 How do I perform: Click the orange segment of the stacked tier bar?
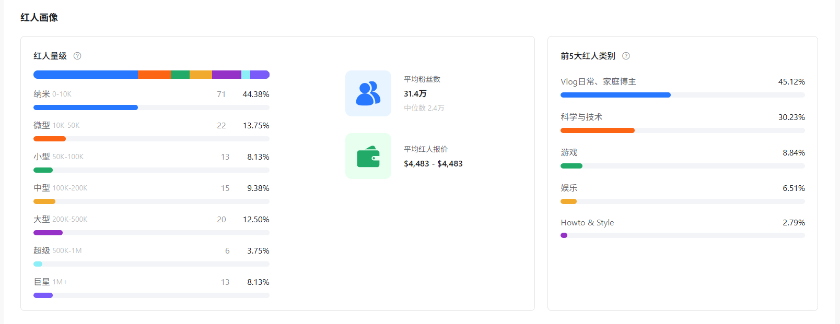coord(154,75)
